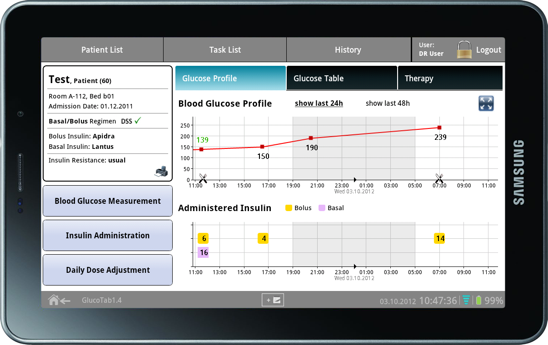
Task: Click the Daily Dose Adjustment button
Action: pos(108,270)
